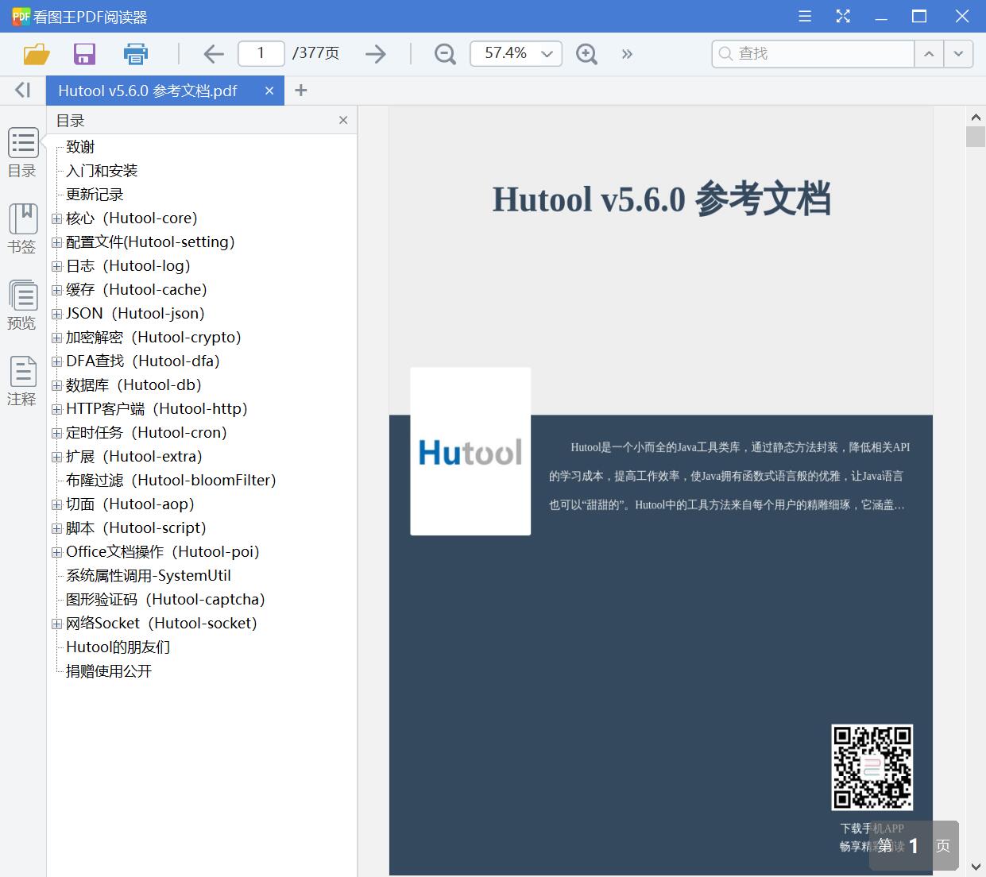
Task: Open the 书签 bookmarks panel
Action: click(22, 229)
